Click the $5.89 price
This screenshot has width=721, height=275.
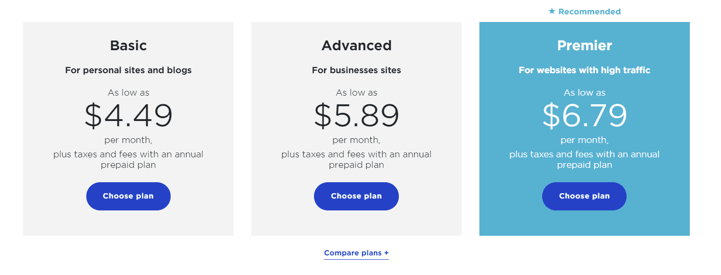pos(356,116)
